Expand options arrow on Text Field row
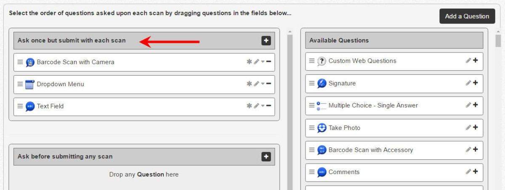The image size is (505, 190). (263, 106)
